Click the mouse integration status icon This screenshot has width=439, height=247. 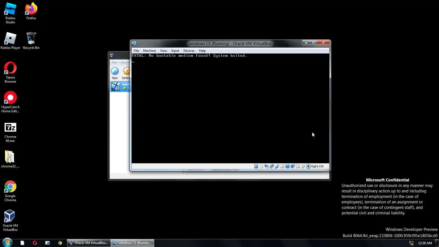point(303,166)
